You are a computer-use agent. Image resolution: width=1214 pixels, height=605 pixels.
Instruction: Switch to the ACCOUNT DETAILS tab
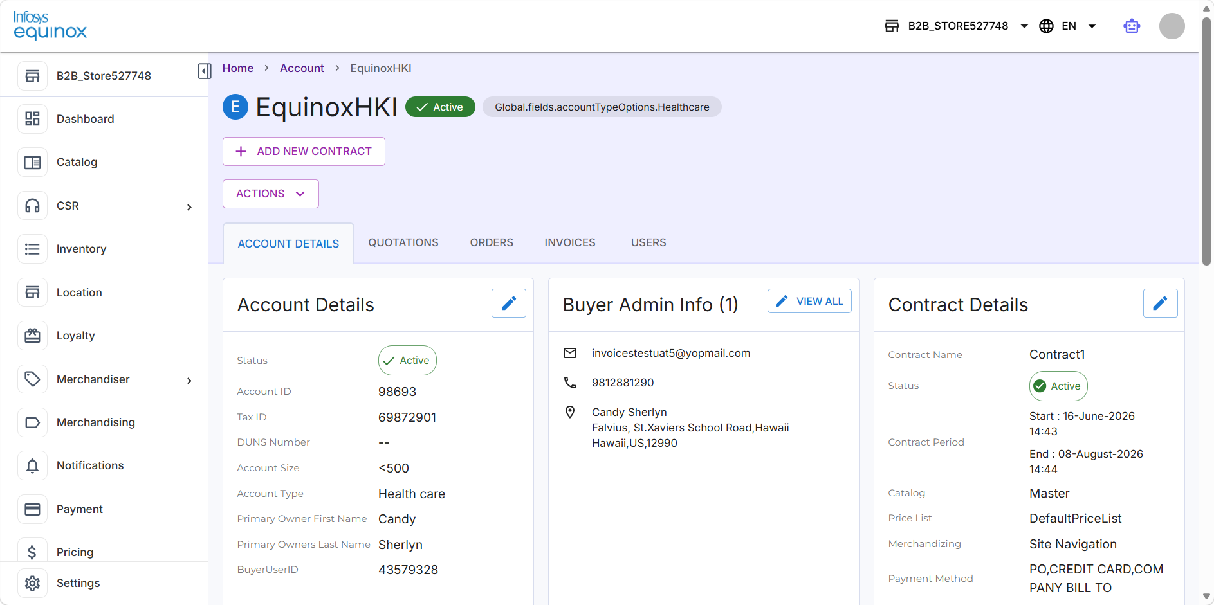(288, 244)
